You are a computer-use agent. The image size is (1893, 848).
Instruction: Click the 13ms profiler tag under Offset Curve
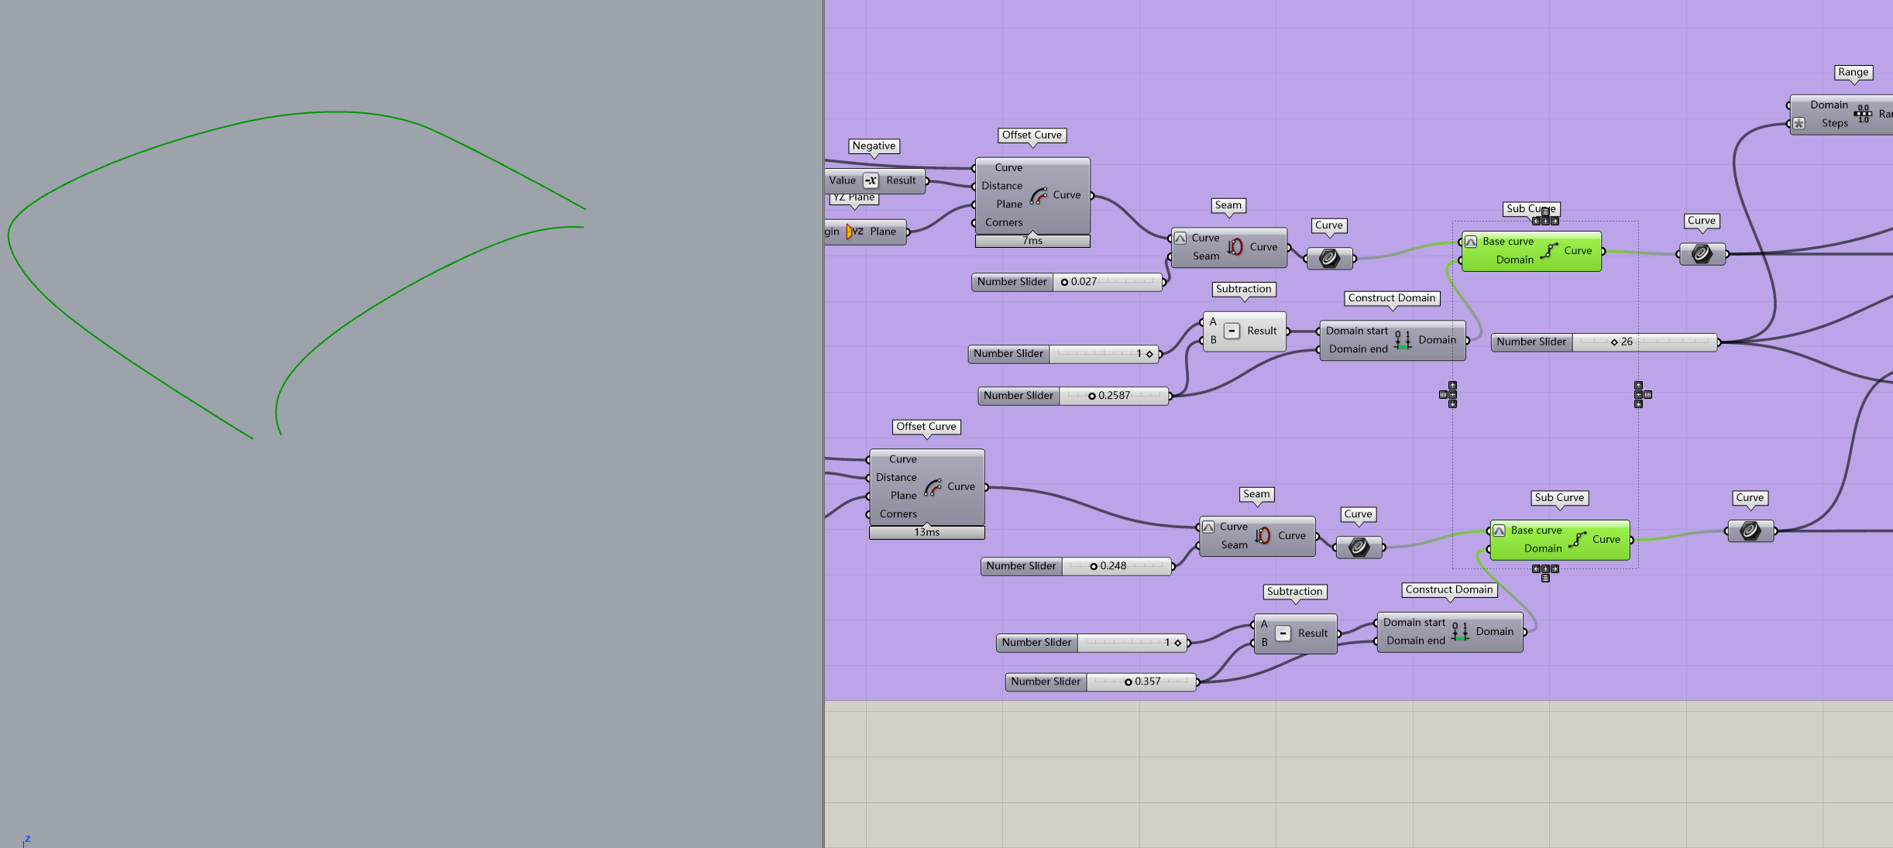(926, 533)
